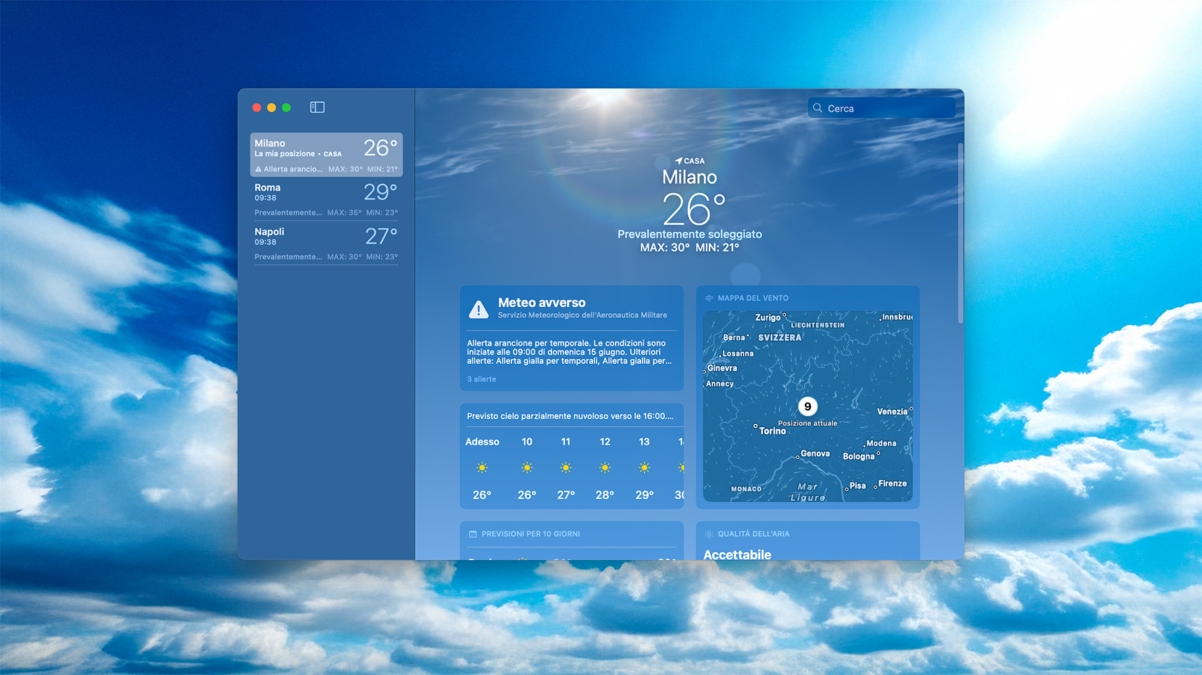Click the air quality icon beside QUALITÀ DELL'ARIA
Viewport: 1202px width, 675px height.
click(x=709, y=533)
